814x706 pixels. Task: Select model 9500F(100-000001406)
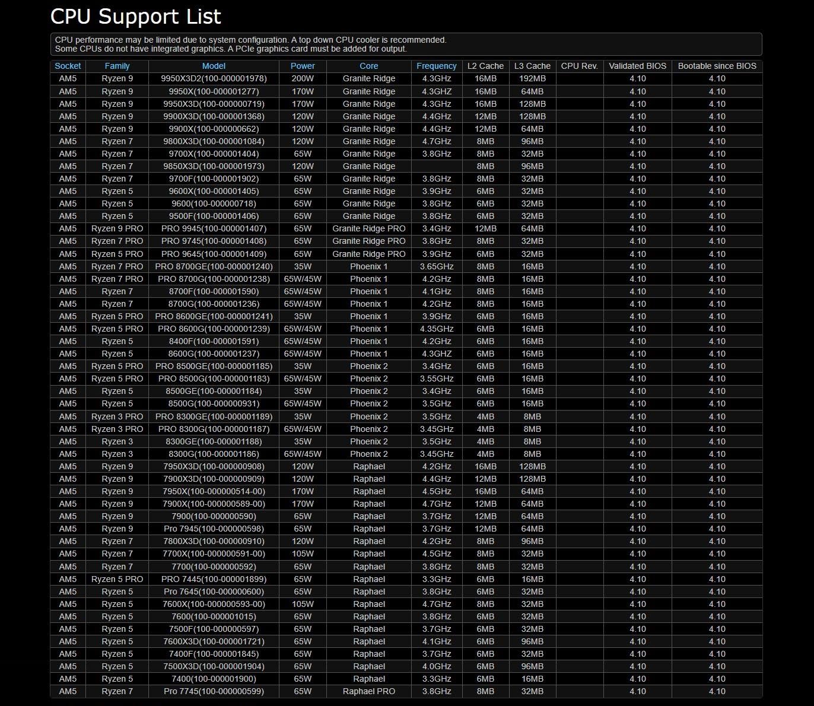214,216
